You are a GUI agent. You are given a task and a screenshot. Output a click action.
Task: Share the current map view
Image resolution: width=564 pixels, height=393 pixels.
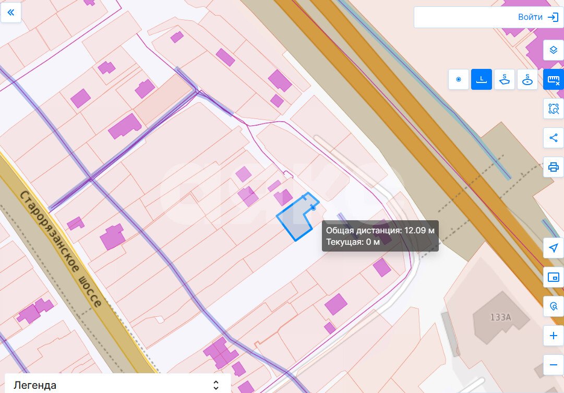coord(553,137)
